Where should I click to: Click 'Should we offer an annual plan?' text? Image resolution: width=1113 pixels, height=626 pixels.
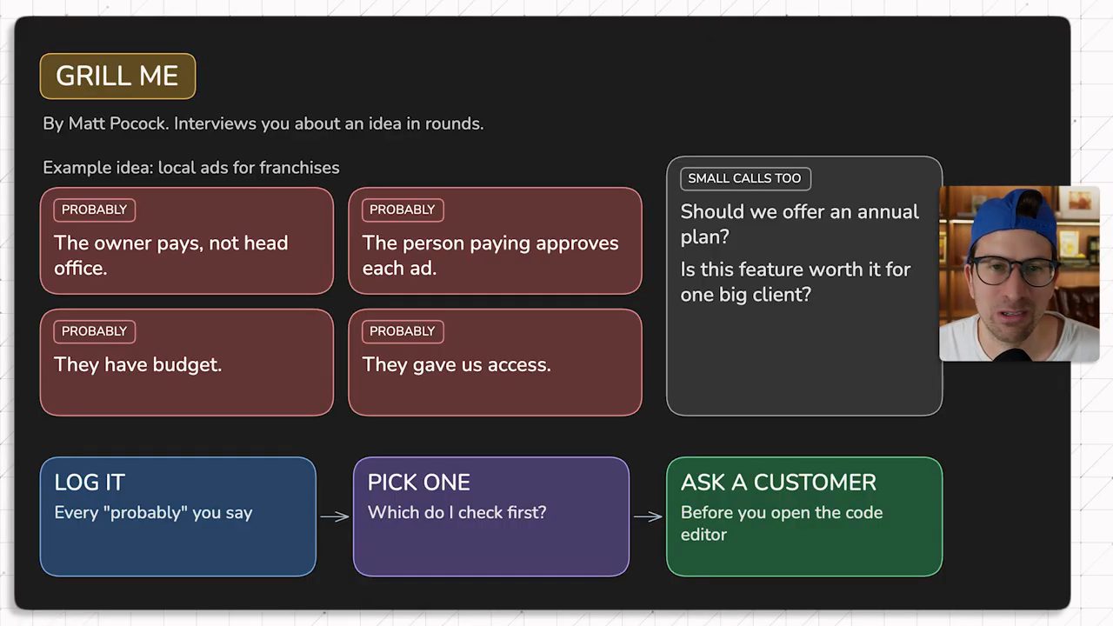click(x=799, y=224)
